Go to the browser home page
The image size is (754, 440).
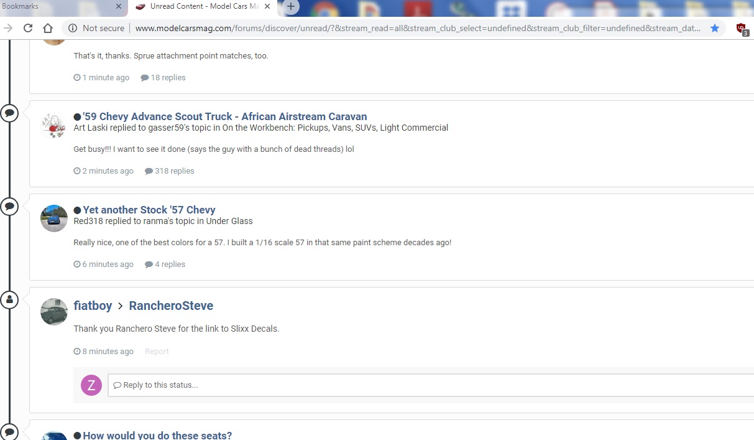[48, 28]
